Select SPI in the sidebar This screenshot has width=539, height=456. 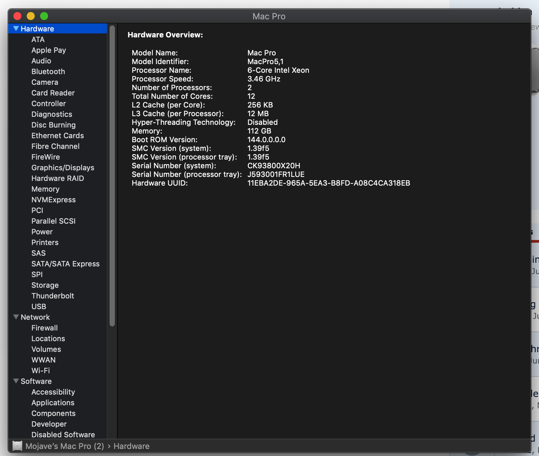pos(37,274)
